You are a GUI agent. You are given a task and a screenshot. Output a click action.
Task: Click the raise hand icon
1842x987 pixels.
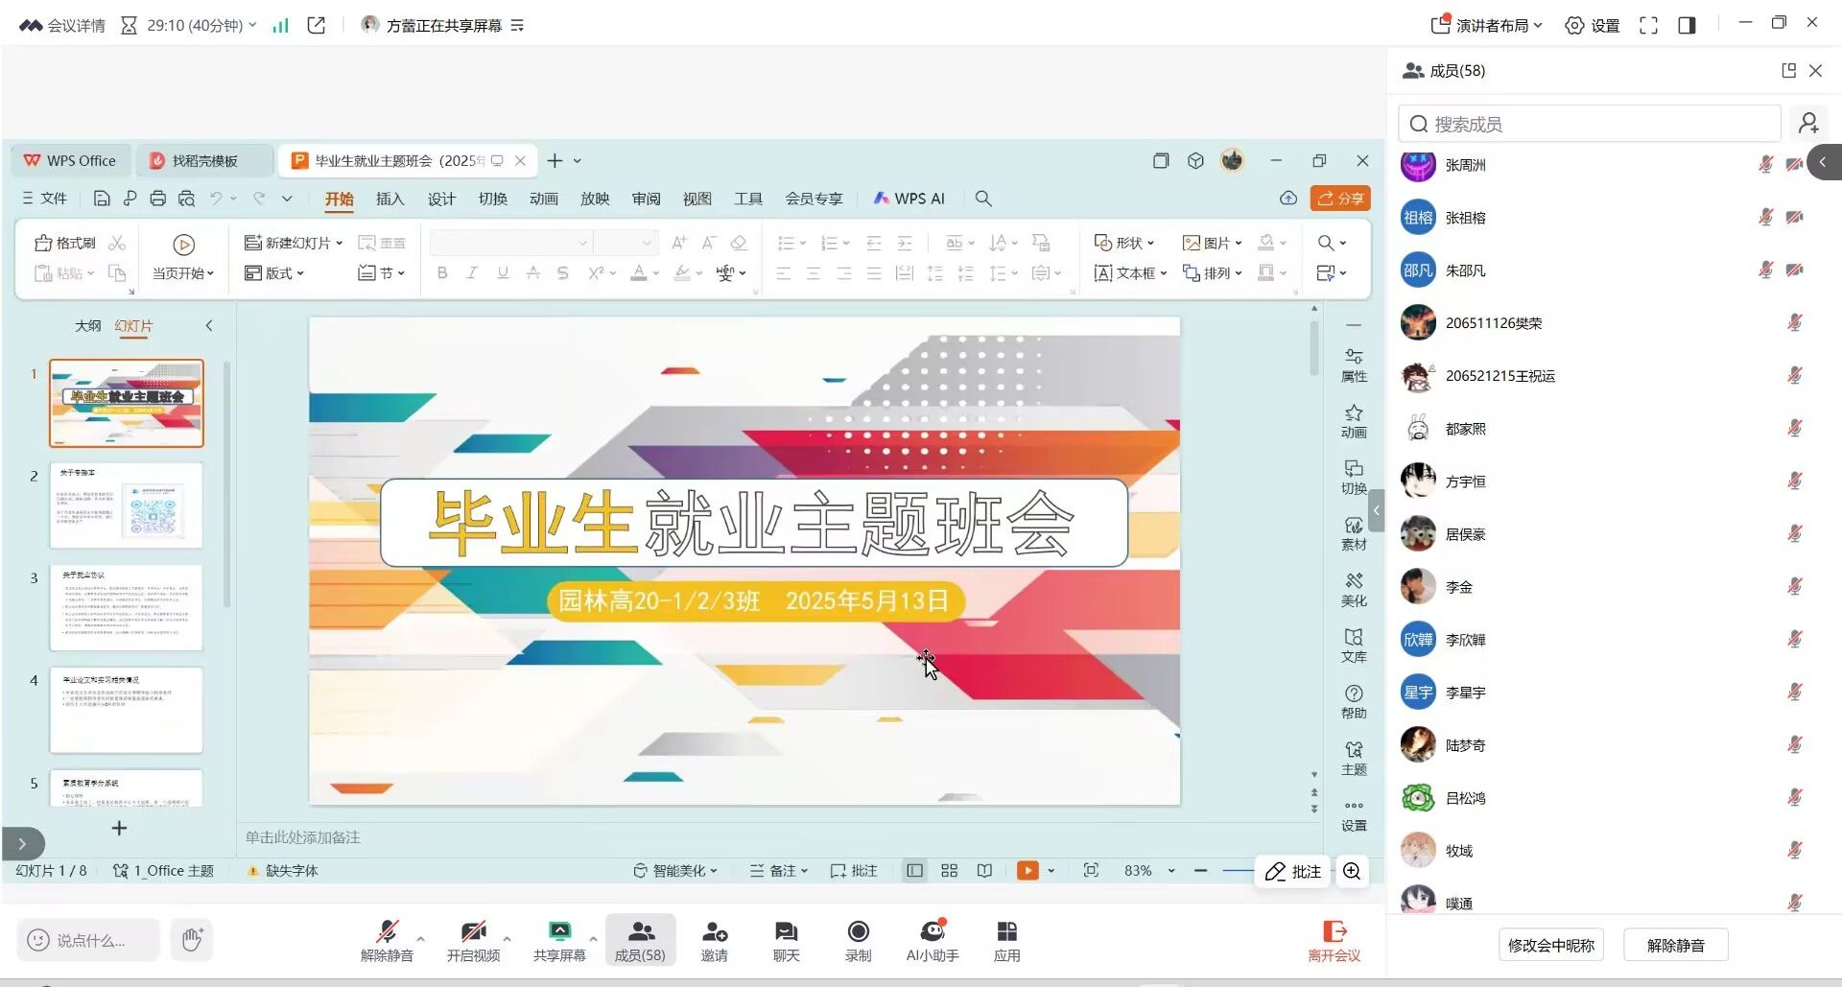[192, 940]
